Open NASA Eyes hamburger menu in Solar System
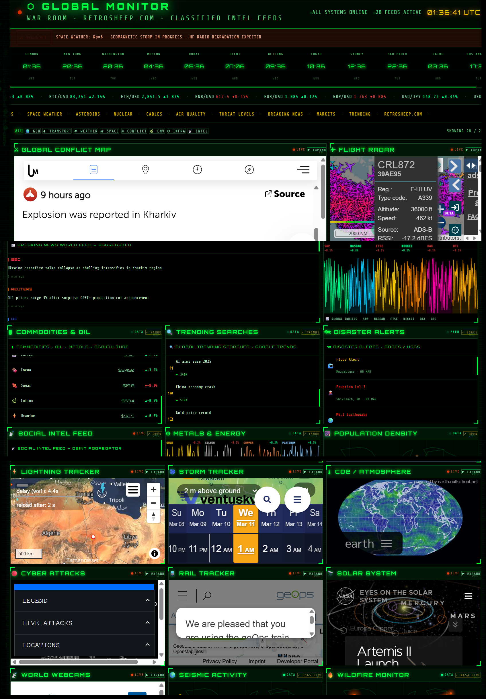Screen dimensions: 486x699 468,596
